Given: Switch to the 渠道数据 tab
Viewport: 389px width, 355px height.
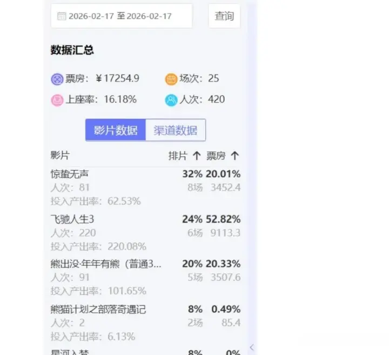Looking at the screenshot, I should (176, 130).
